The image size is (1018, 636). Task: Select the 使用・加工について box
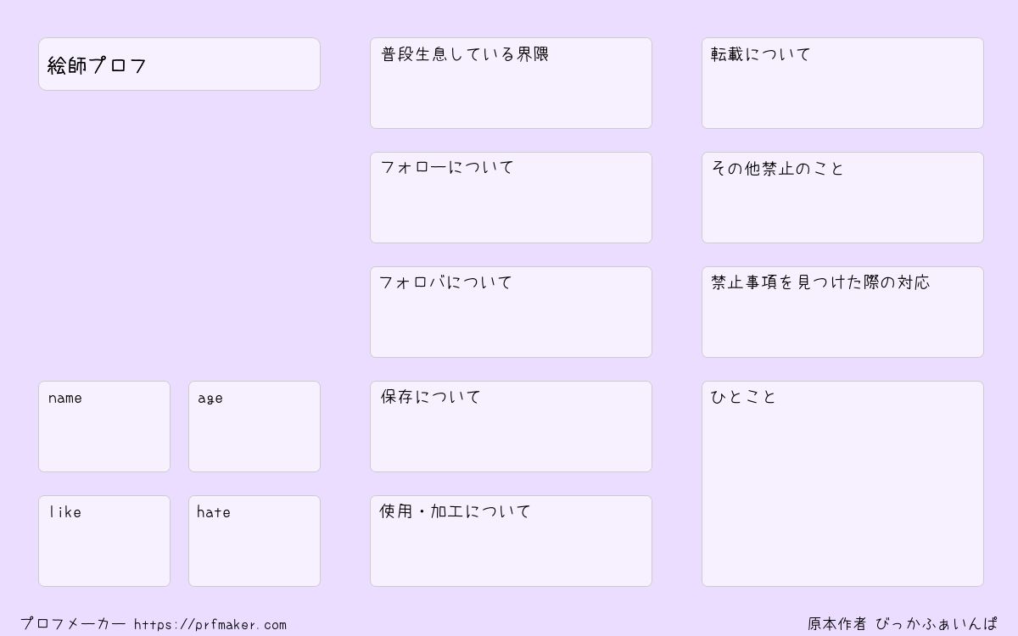[511, 541]
